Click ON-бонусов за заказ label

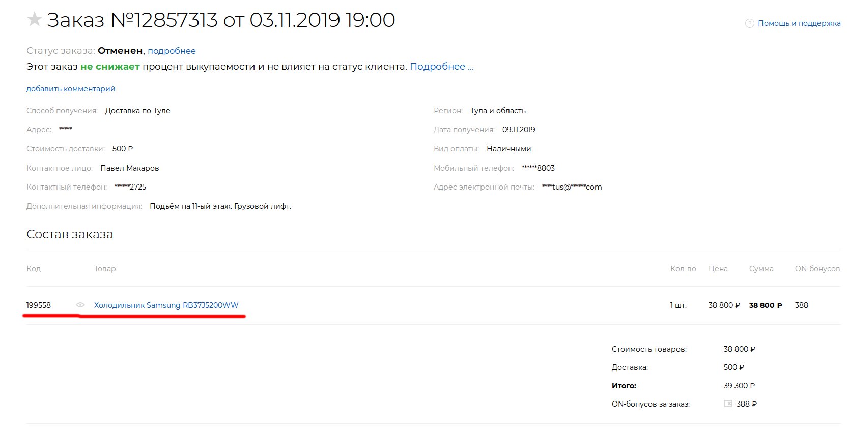651,404
